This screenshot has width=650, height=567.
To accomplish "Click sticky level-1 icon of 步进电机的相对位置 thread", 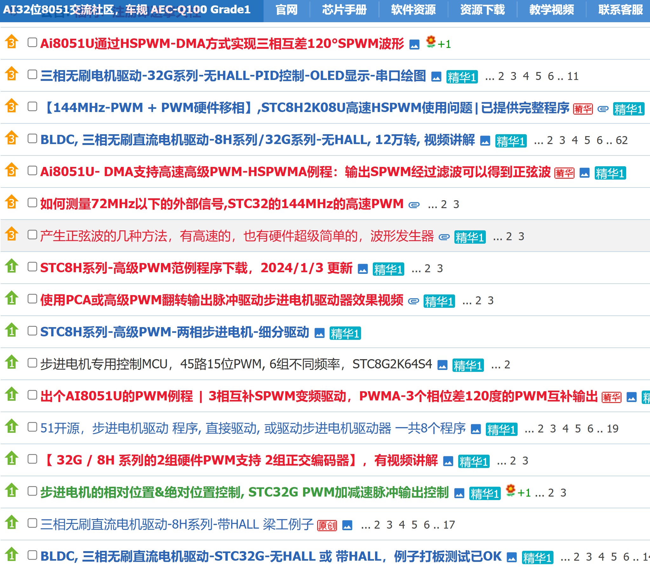I will pyautogui.click(x=12, y=490).
